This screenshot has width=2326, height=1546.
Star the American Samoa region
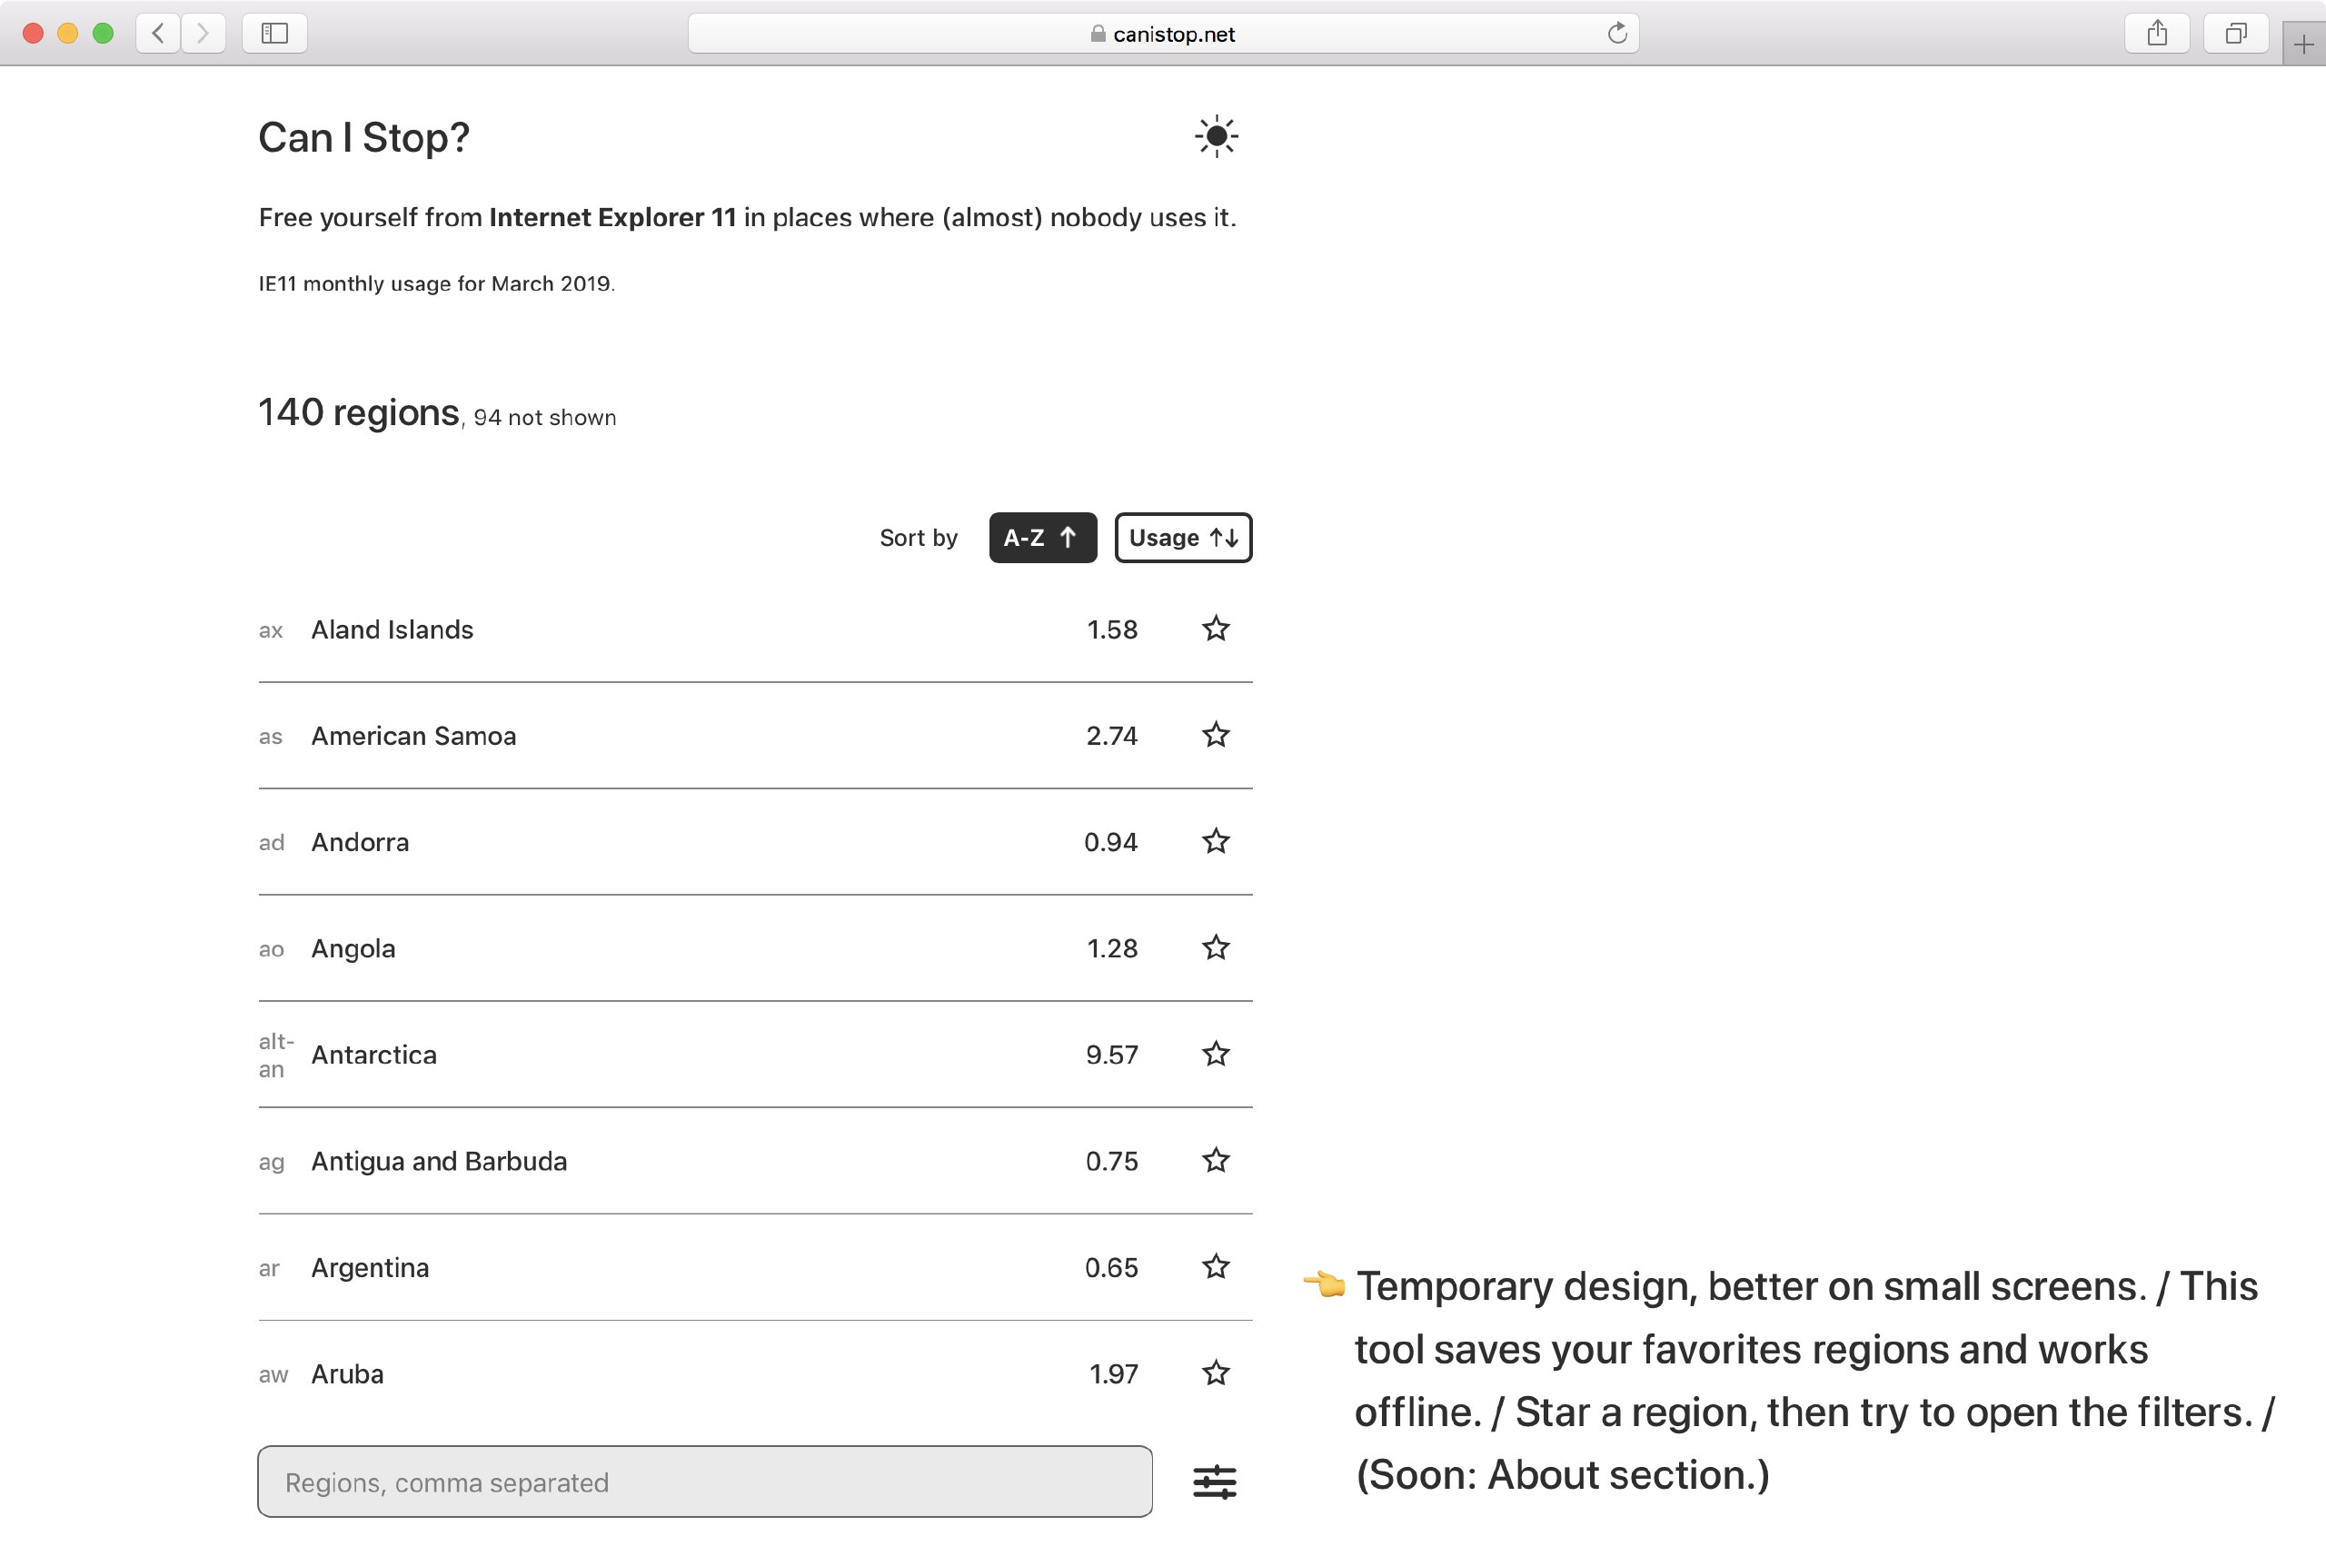[1216, 736]
